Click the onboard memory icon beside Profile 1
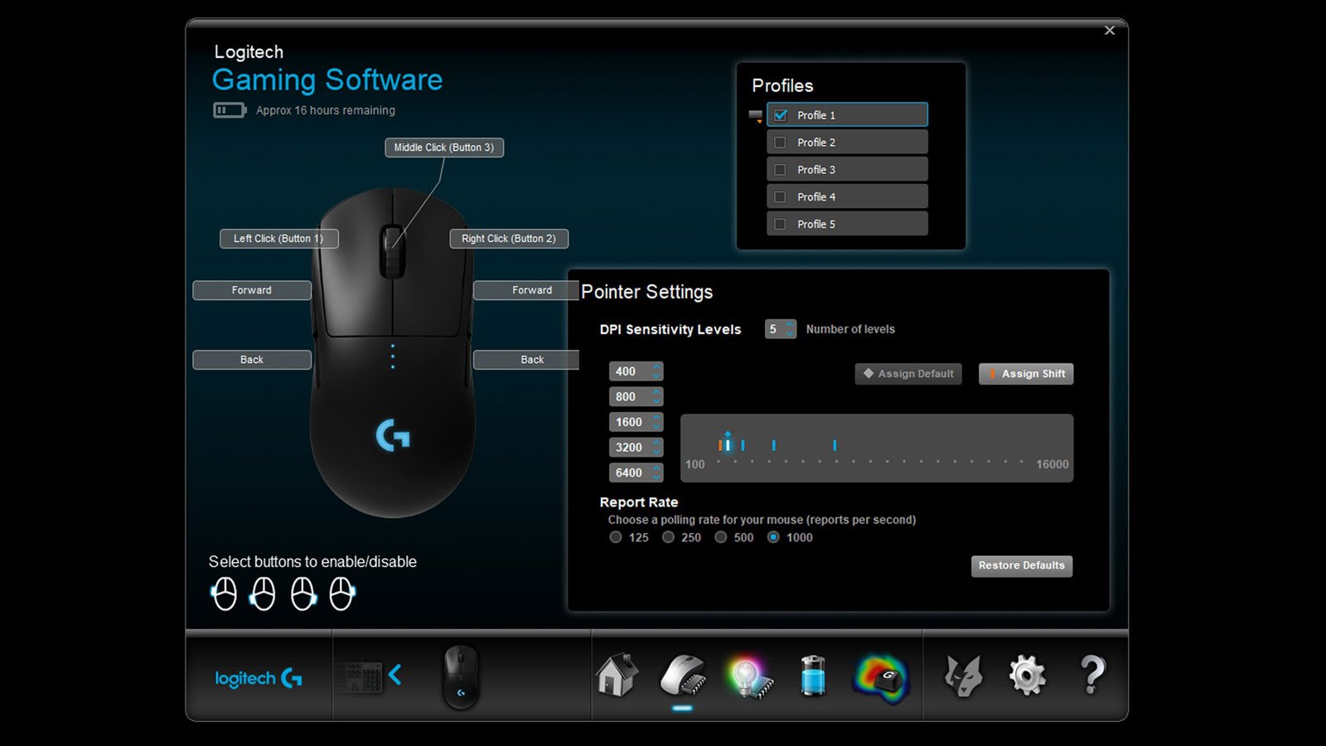The width and height of the screenshot is (1326, 746). [x=755, y=116]
